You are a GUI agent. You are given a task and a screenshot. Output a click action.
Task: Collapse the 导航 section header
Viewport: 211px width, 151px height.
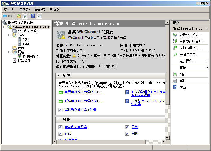(x=58, y=120)
